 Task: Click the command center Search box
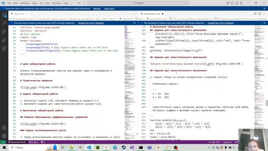(139, 3)
